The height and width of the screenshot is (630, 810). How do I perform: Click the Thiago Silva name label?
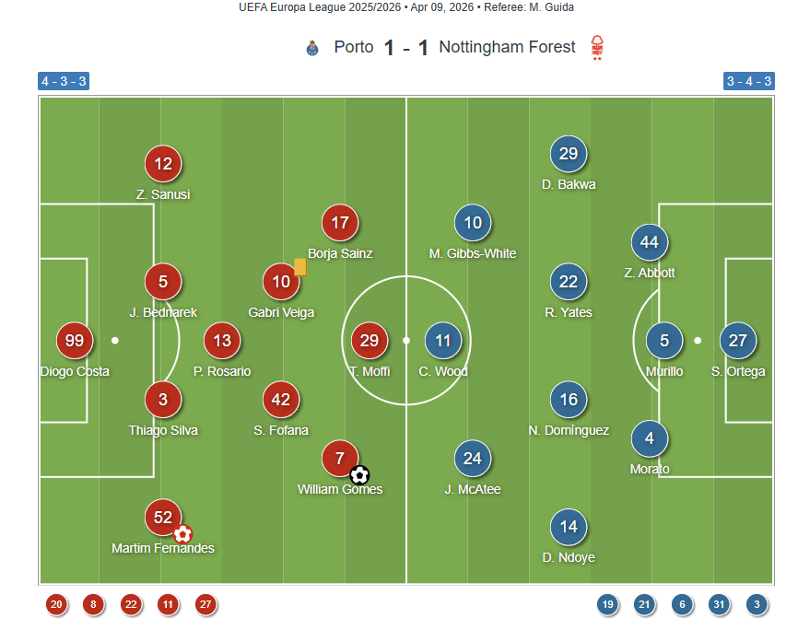[x=163, y=430]
